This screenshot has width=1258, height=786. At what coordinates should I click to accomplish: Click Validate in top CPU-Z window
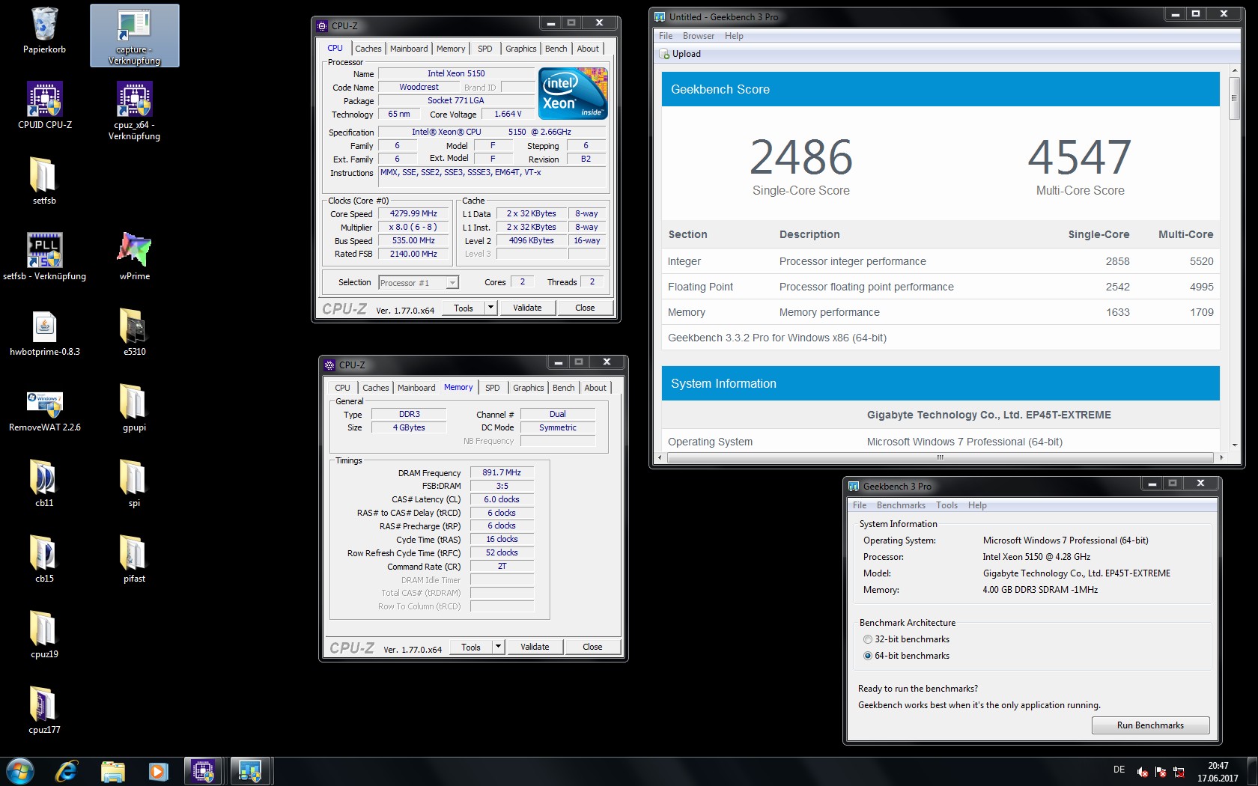[x=527, y=308]
